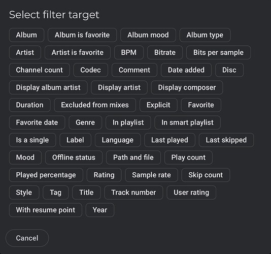
Task: Pick Display album artist option
Action: [48, 87]
